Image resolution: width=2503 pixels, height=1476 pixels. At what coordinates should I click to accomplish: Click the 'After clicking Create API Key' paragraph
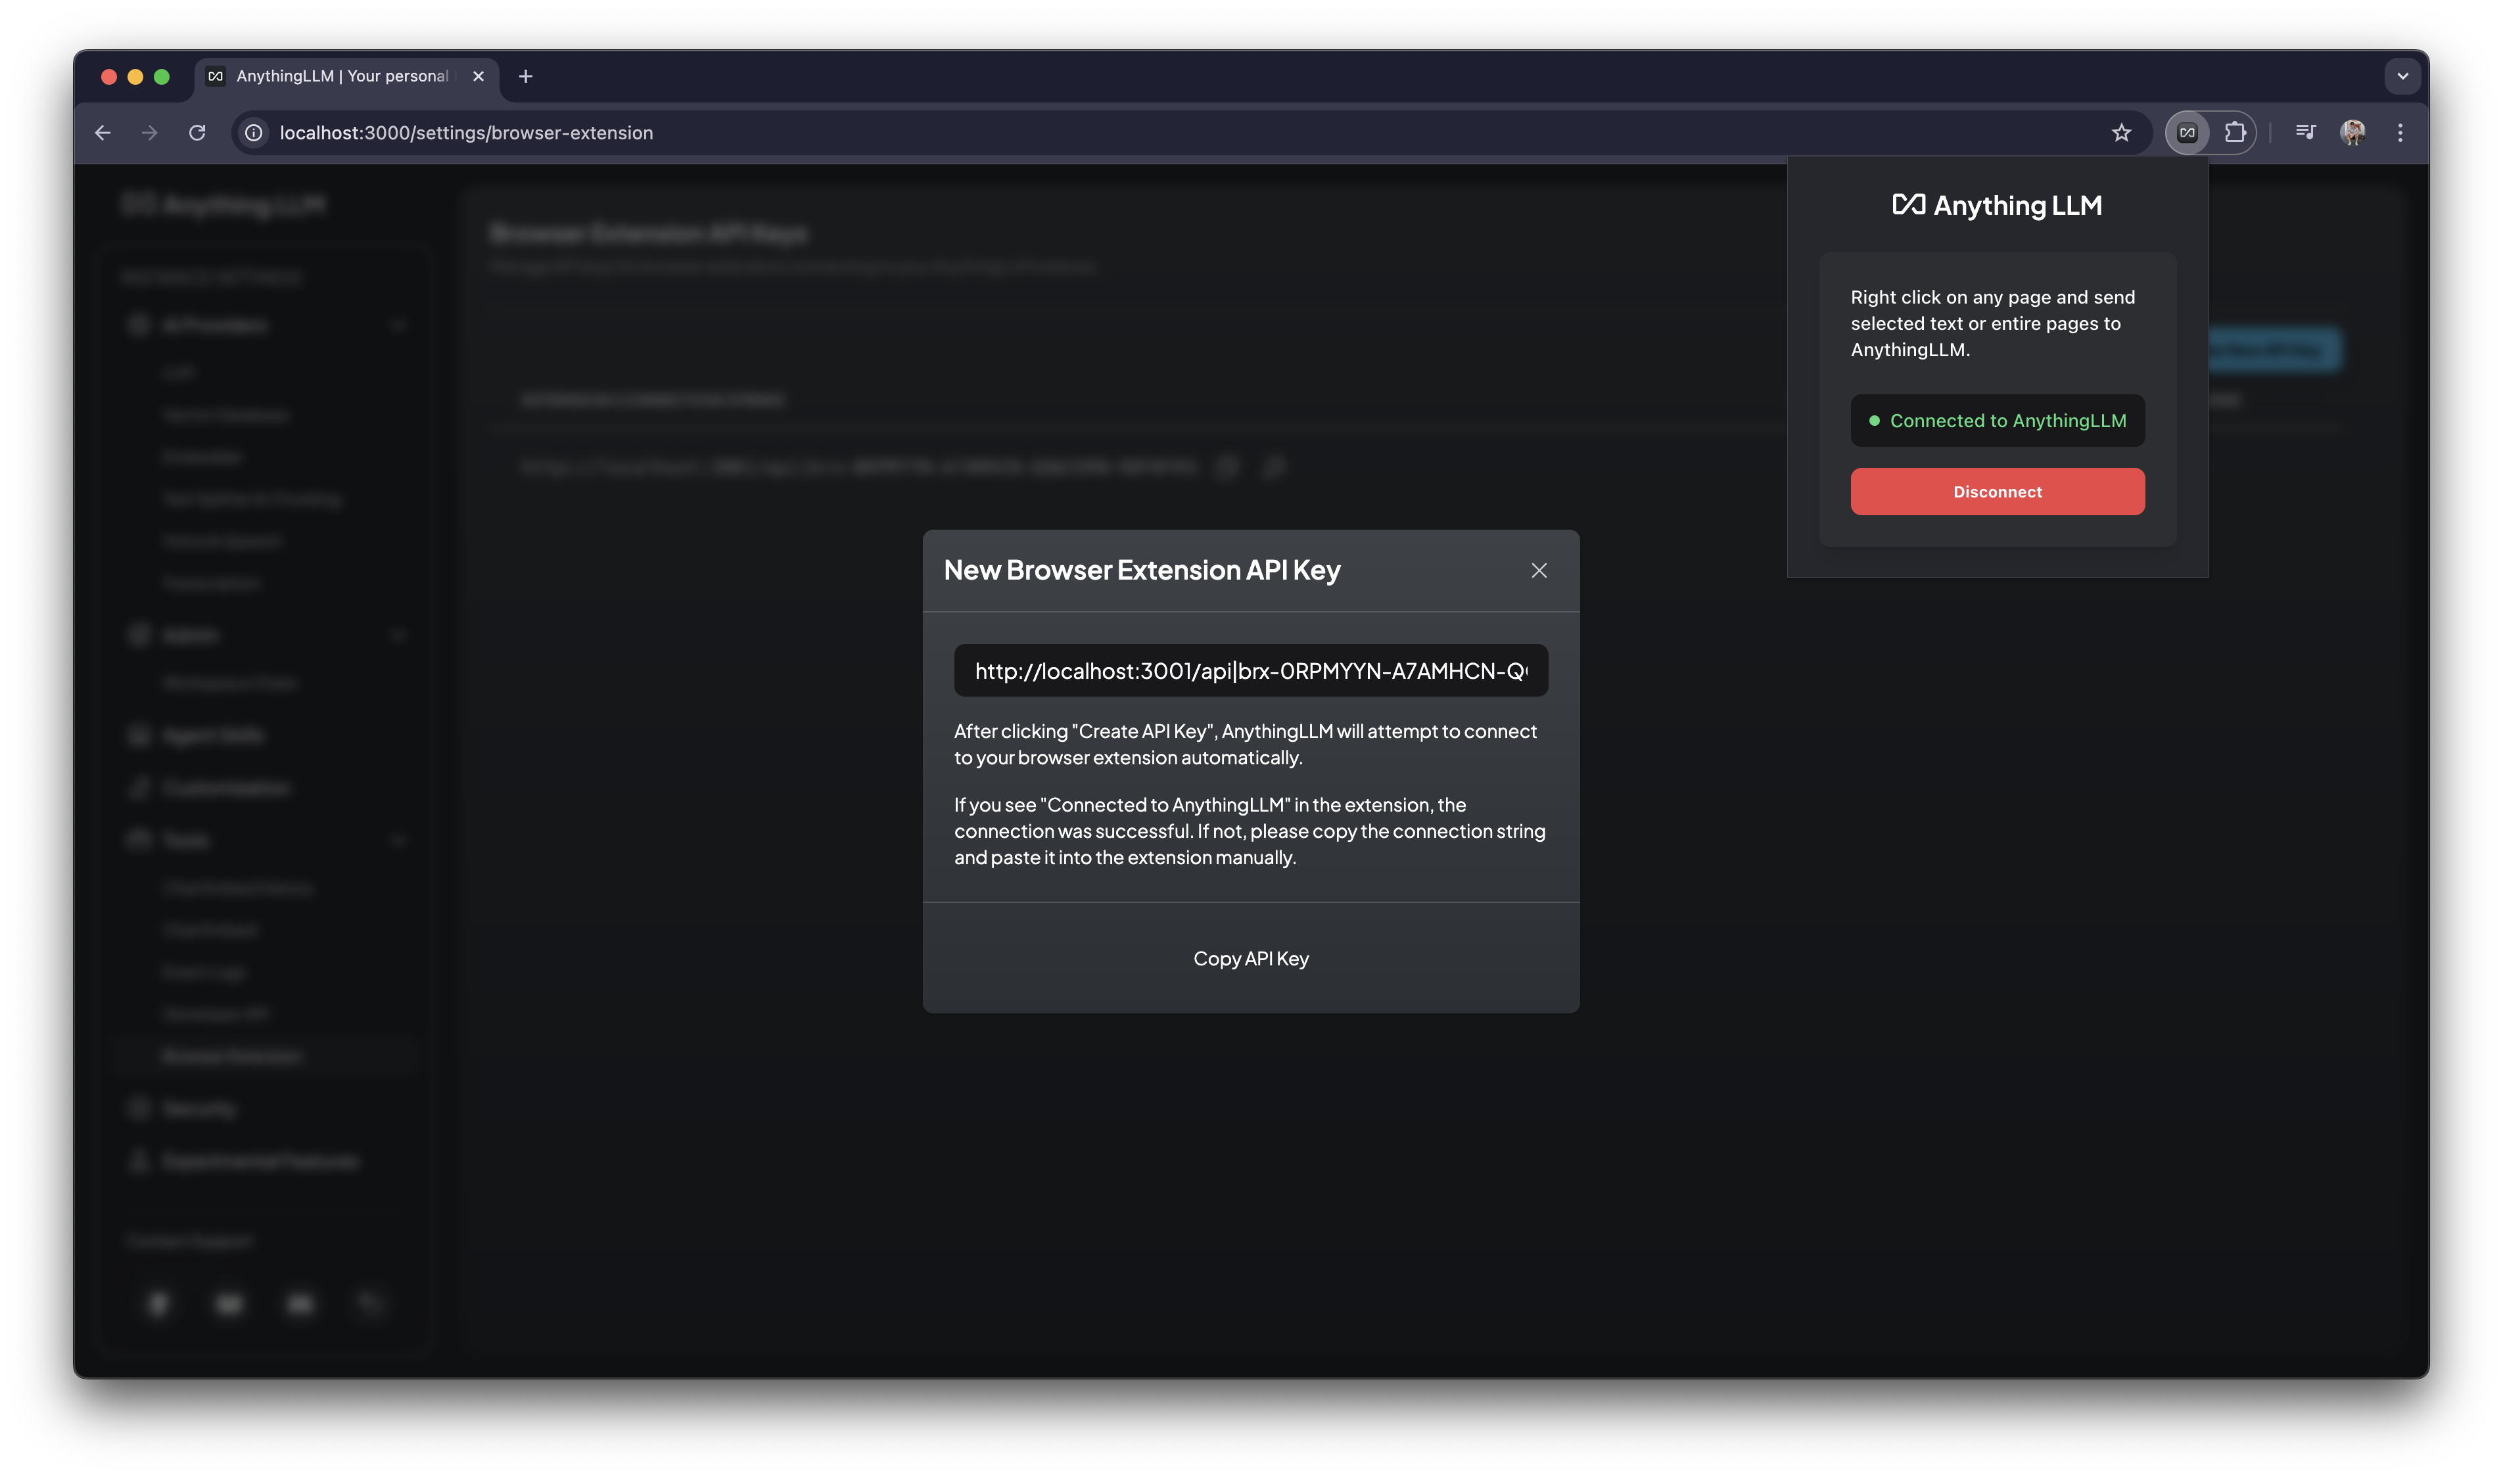tap(1246, 744)
